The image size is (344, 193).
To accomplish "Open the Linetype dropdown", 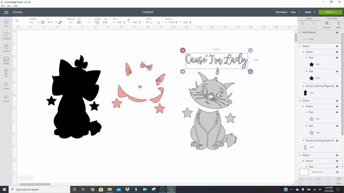I will pos(34,23).
